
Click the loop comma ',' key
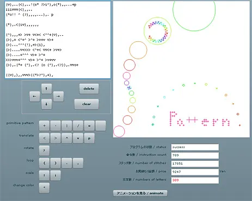(x=78, y=163)
